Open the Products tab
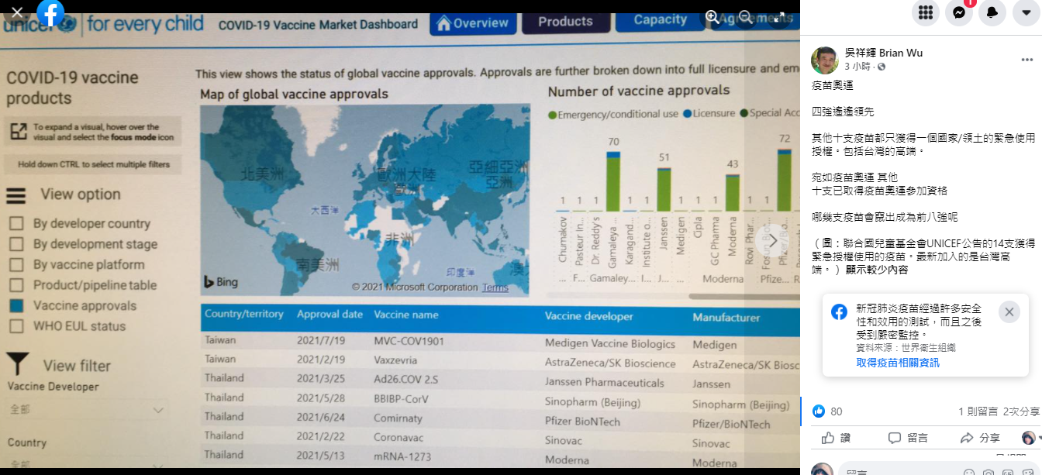Screen dimensions: 1042x475 coord(565,21)
